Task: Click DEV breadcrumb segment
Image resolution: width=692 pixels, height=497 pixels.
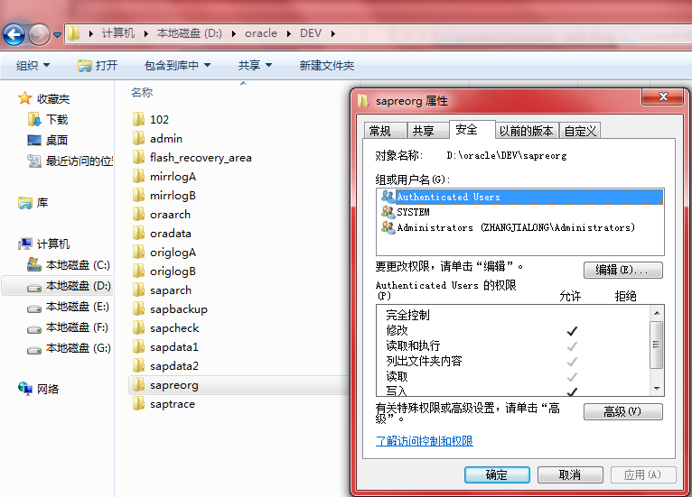Action: [x=311, y=33]
